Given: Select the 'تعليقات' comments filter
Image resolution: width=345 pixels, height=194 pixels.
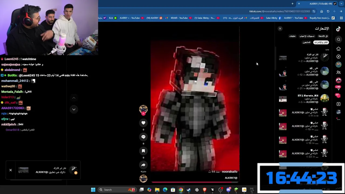Looking at the screenshot, I should click(x=292, y=36).
